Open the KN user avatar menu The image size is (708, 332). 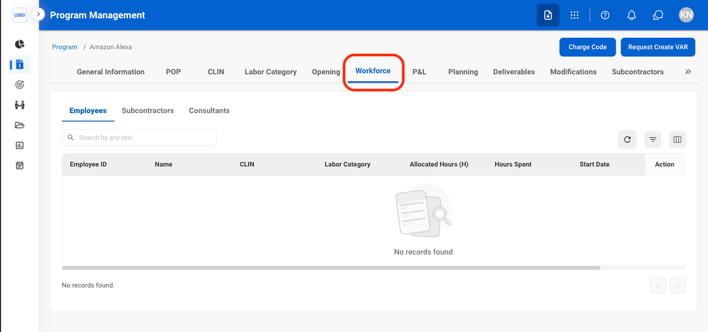pos(686,15)
